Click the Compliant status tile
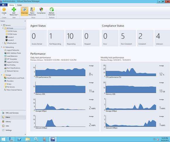This screenshot has width=170, height=142. point(145,38)
